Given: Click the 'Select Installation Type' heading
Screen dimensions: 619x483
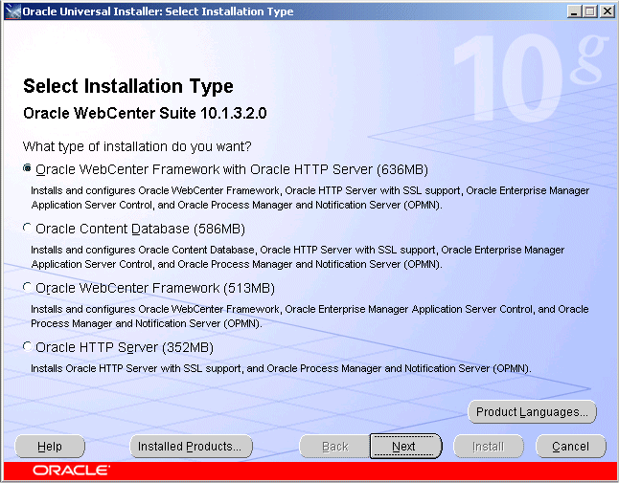Looking at the screenshot, I should tap(127, 86).
